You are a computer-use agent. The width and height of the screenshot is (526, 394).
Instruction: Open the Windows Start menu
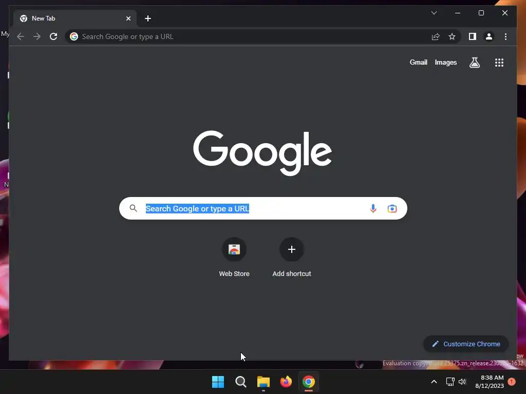(218, 382)
